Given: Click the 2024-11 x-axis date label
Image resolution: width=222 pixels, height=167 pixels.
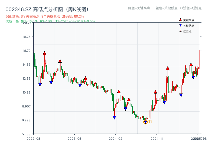Looking at the screenshot, I should coord(157,138).
